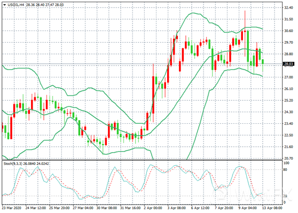The width and height of the screenshot is (298, 213).
Task: Click the 20.70 price scale label
Action: (288, 158)
